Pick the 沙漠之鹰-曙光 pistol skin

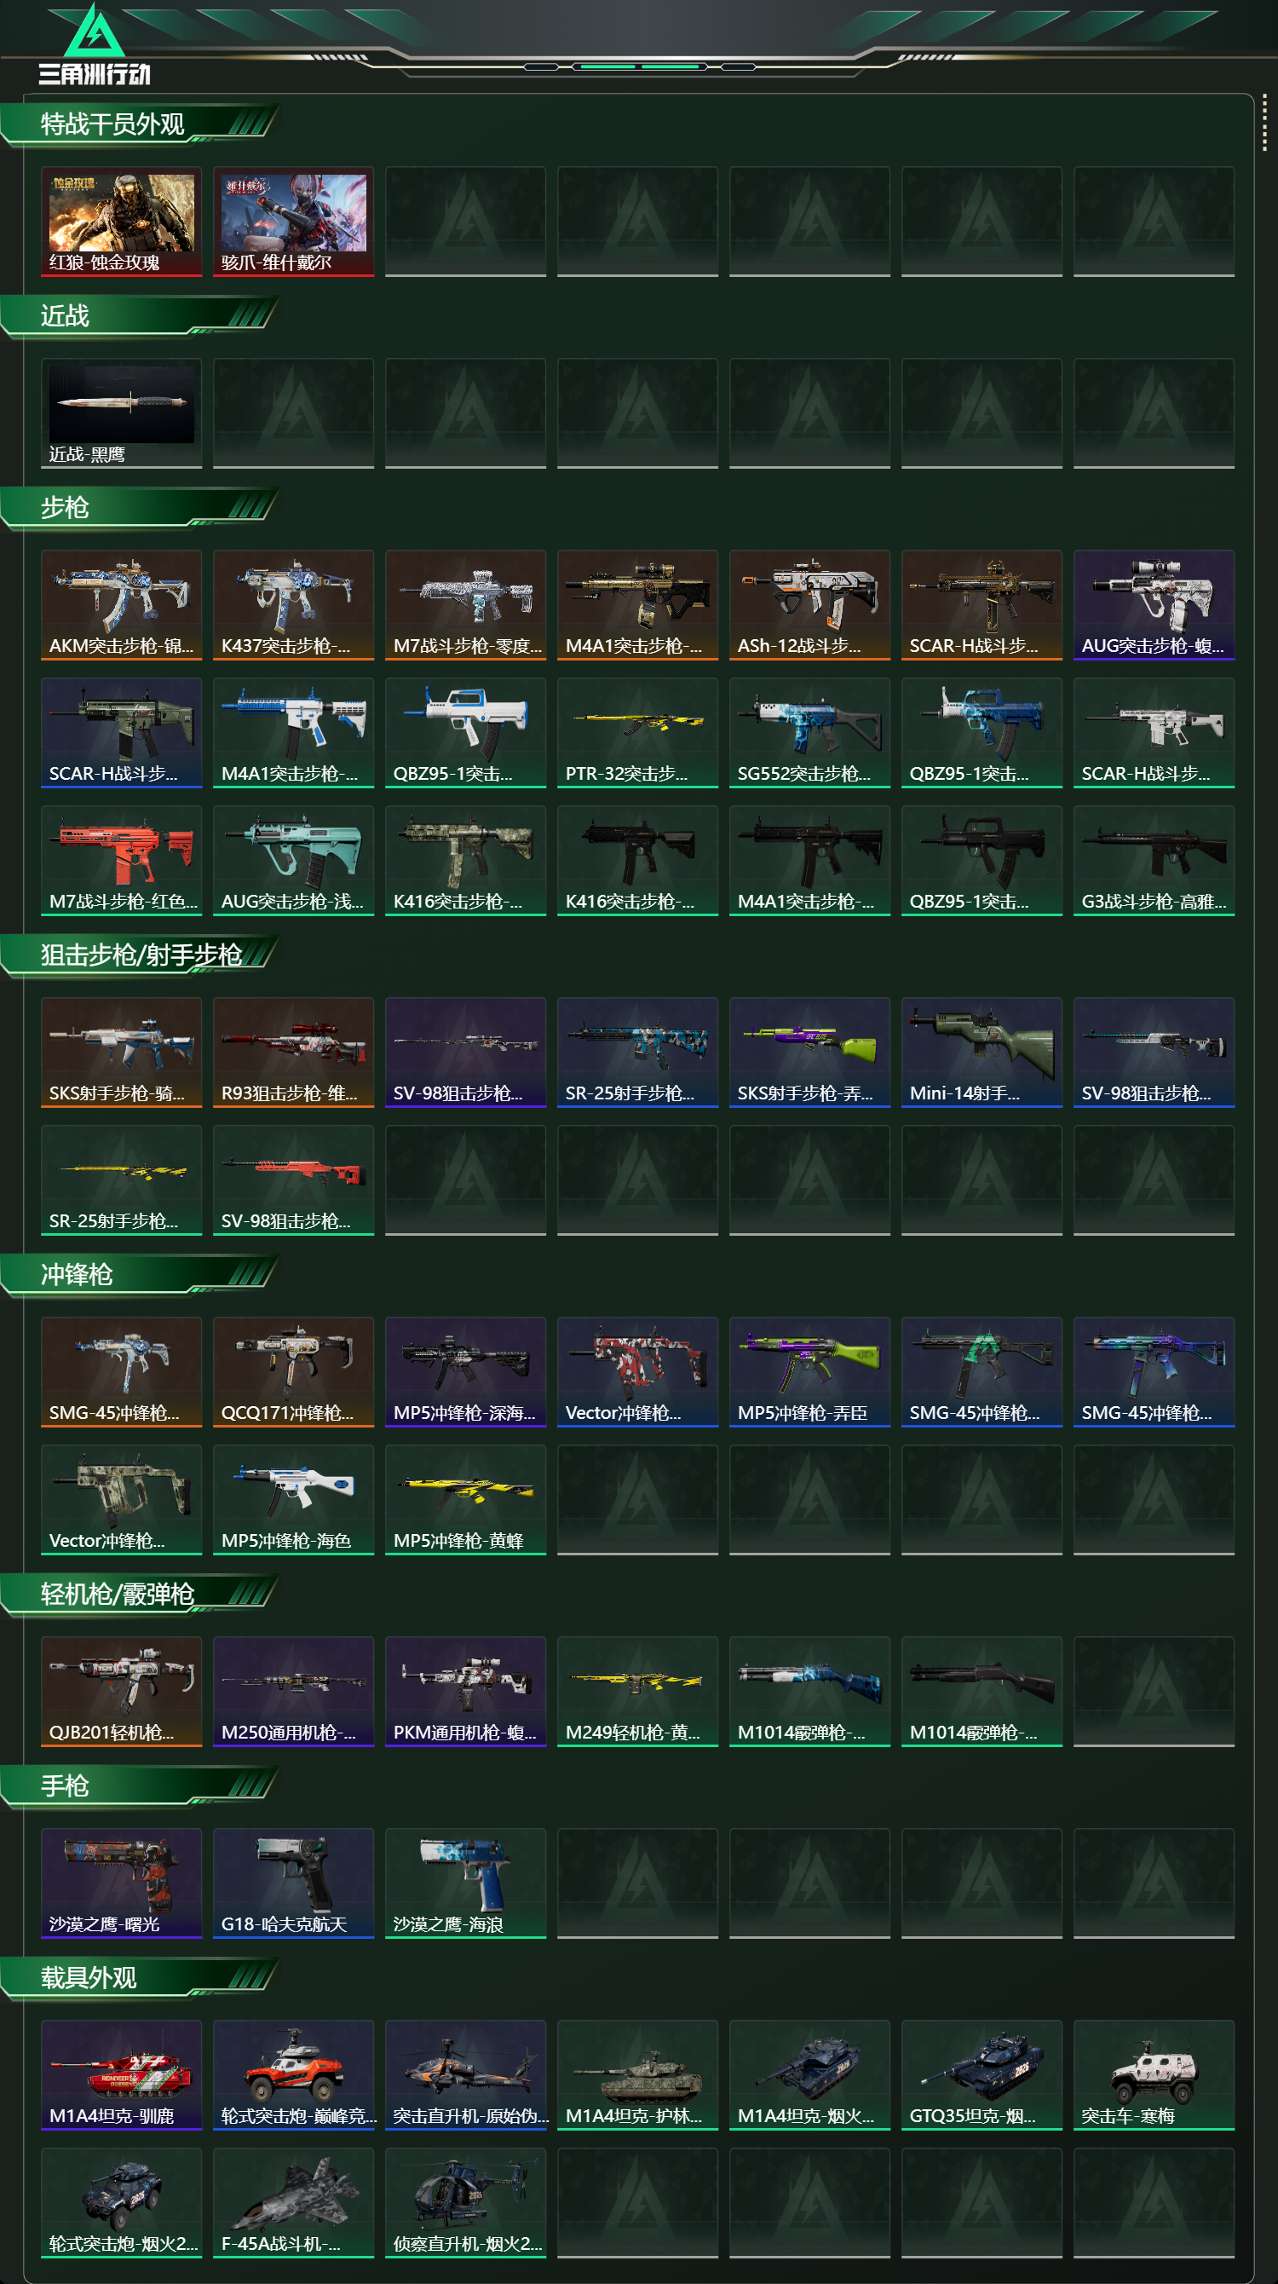(x=122, y=1883)
